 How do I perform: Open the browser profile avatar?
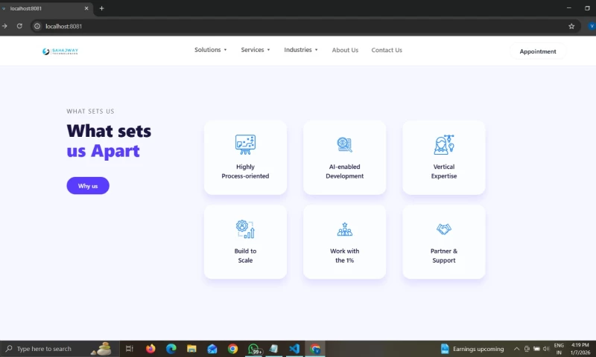coord(592,26)
